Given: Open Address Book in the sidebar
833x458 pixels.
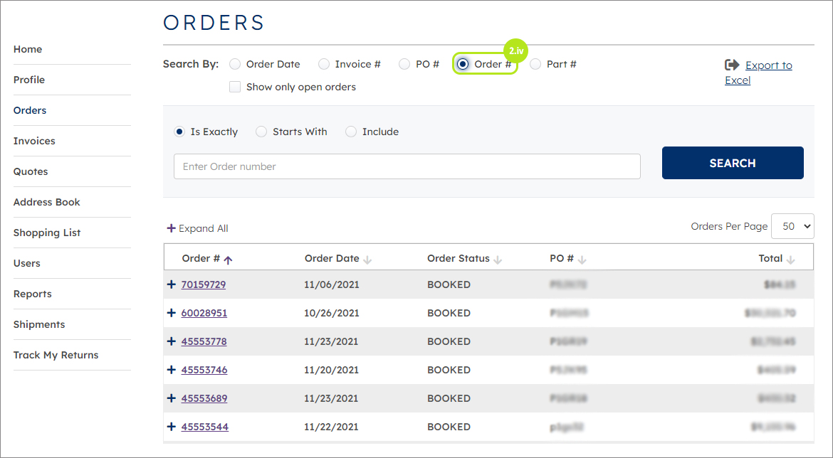Looking at the screenshot, I should point(47,202).
